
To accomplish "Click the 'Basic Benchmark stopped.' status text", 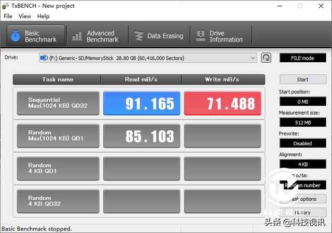I will (x=37, y=229).
